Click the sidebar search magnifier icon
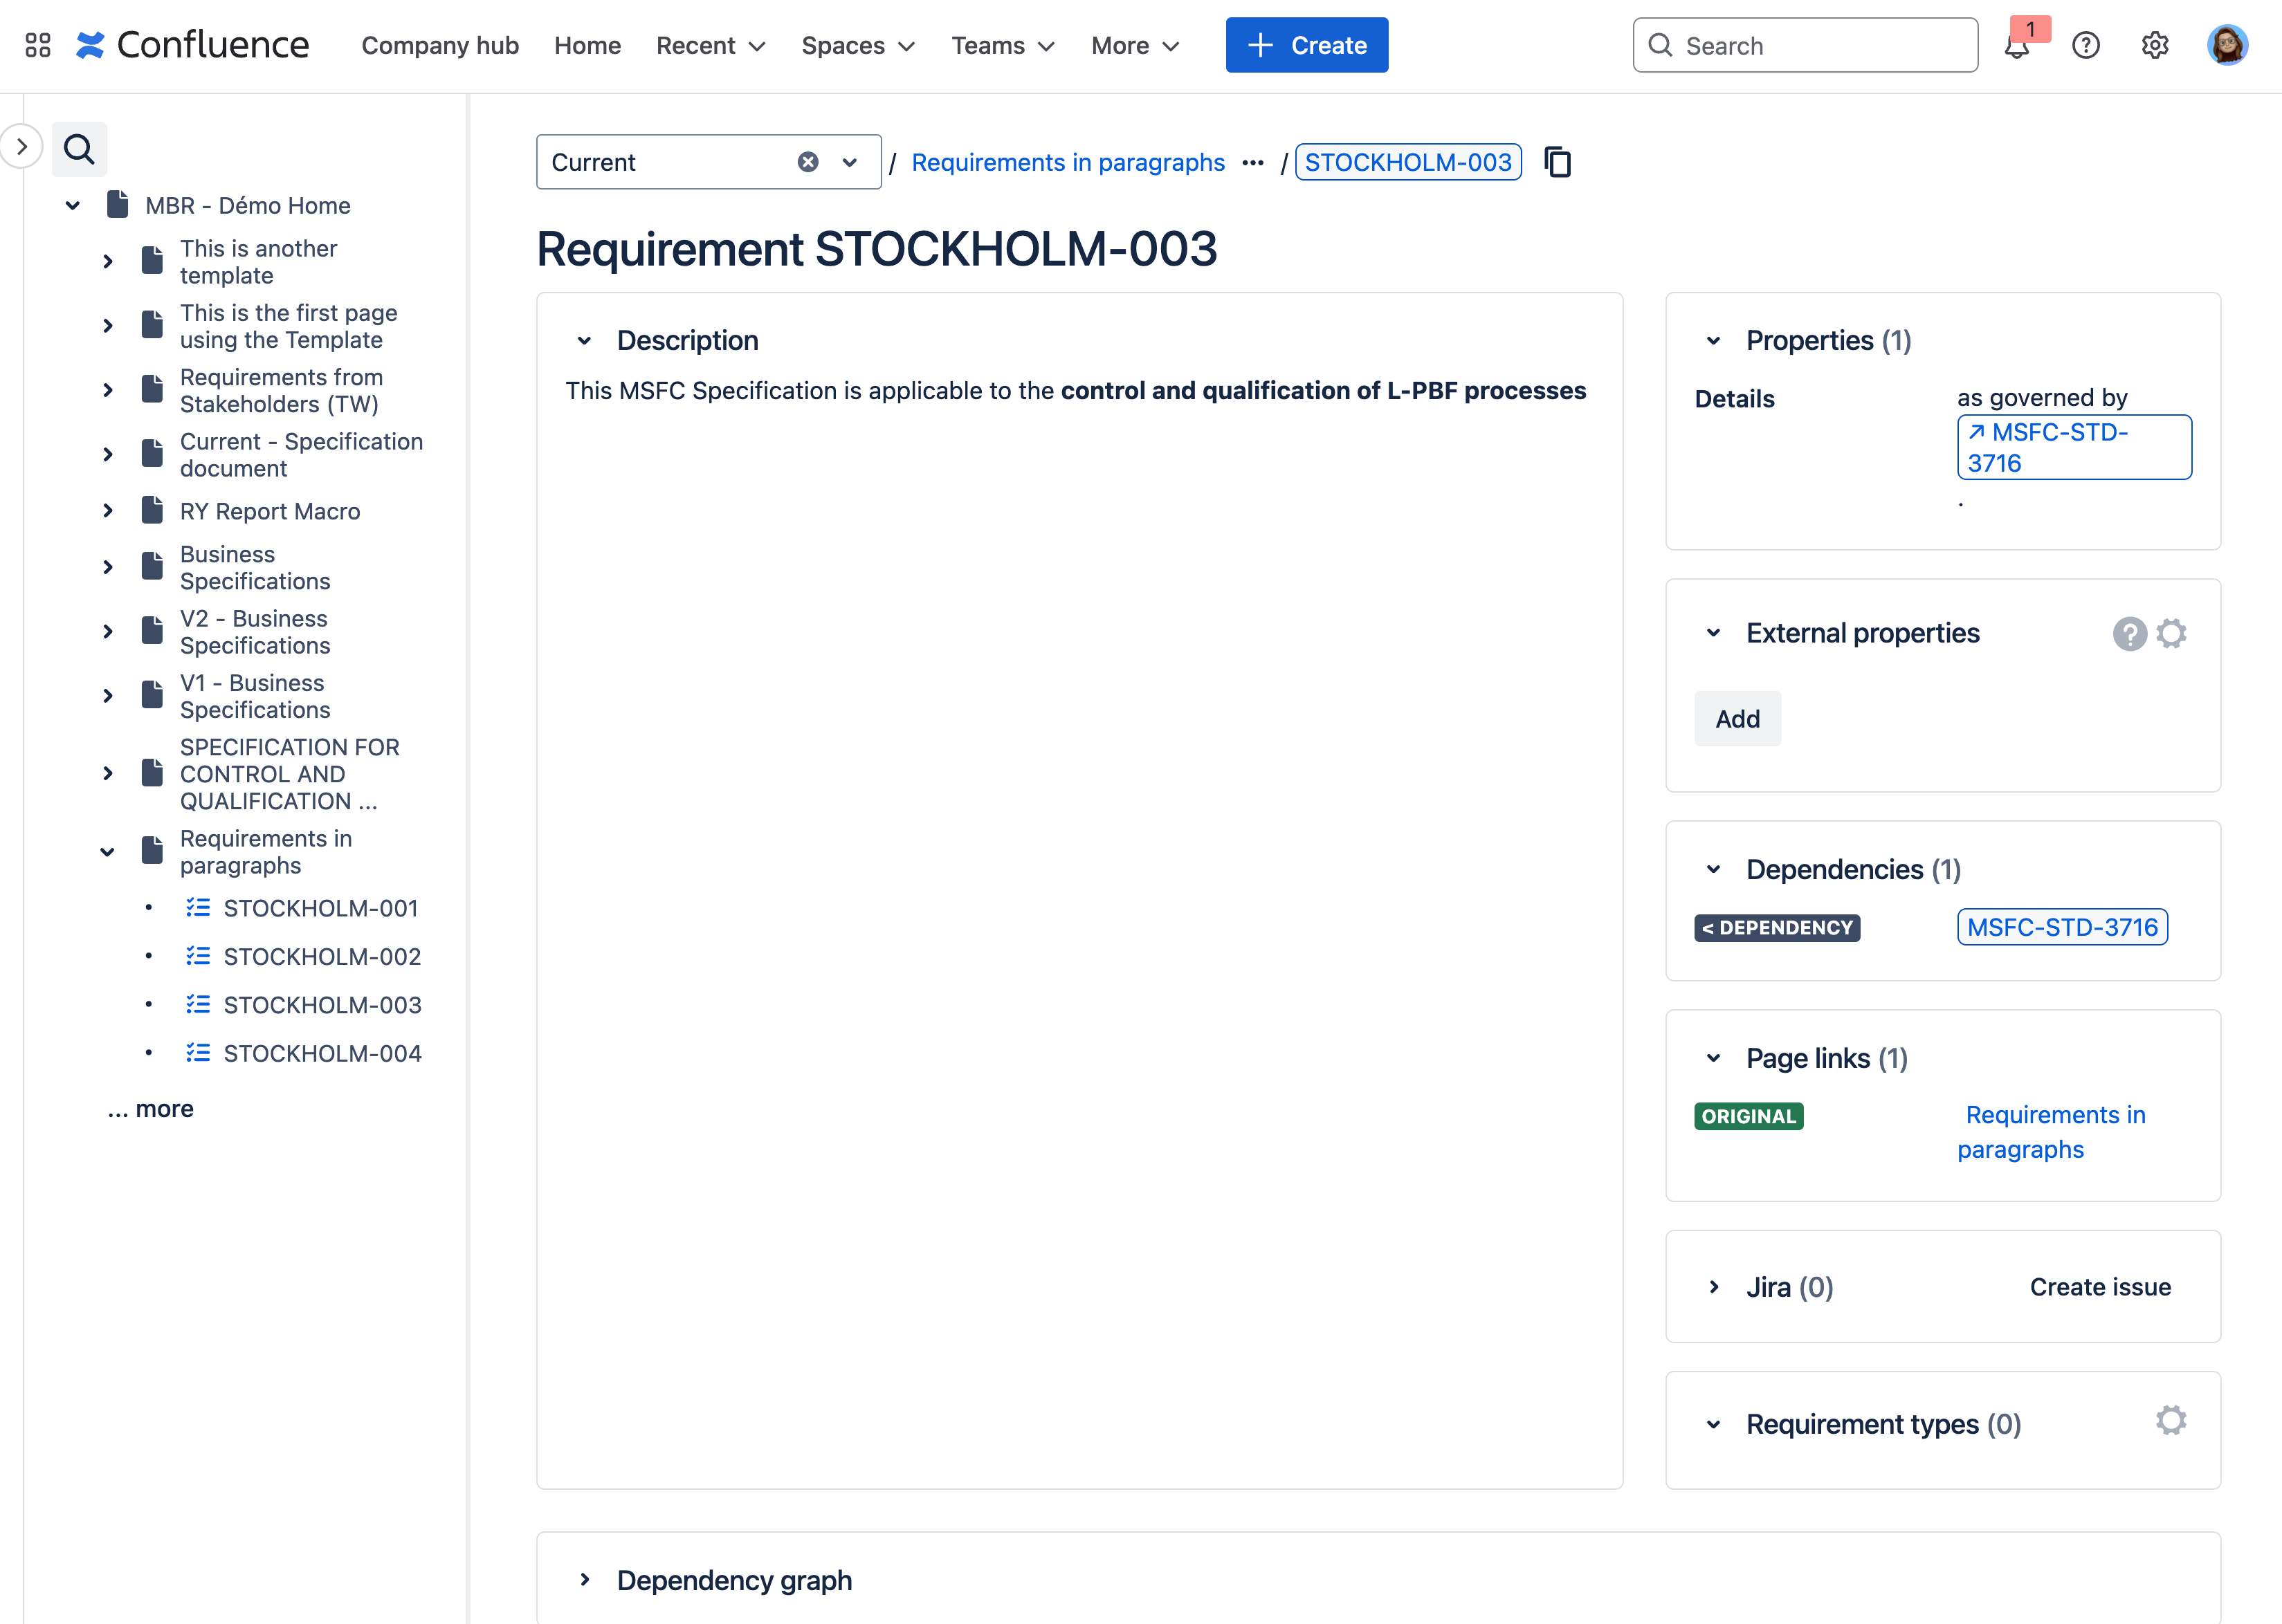2282x1624 pixels. [x=79, y=150]
